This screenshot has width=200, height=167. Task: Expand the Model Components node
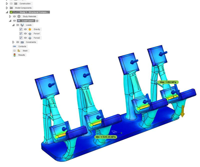7,8
